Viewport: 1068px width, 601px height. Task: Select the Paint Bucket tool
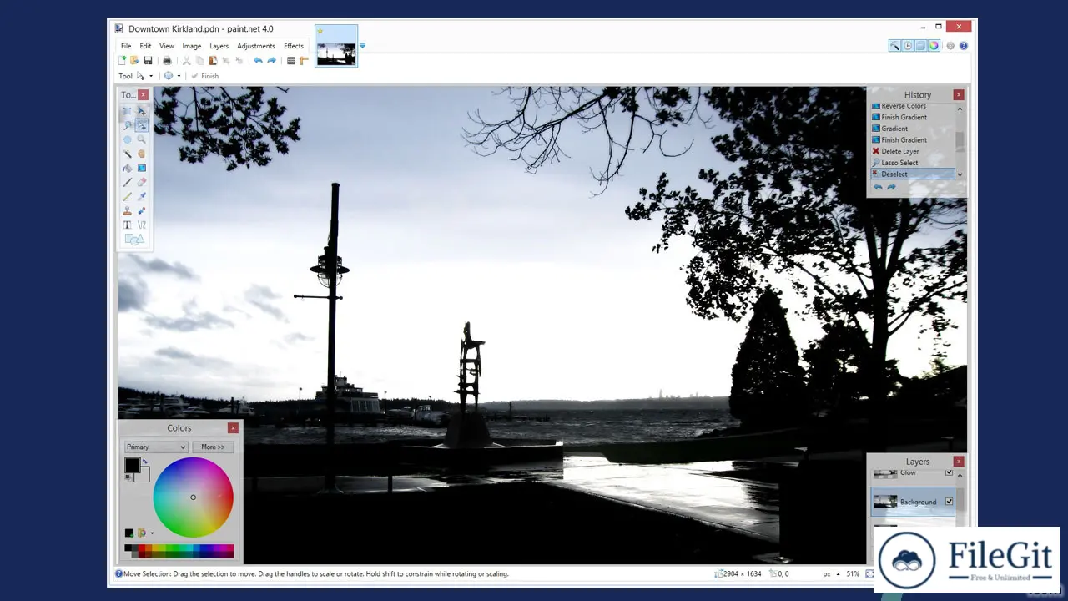click(127, 168)
